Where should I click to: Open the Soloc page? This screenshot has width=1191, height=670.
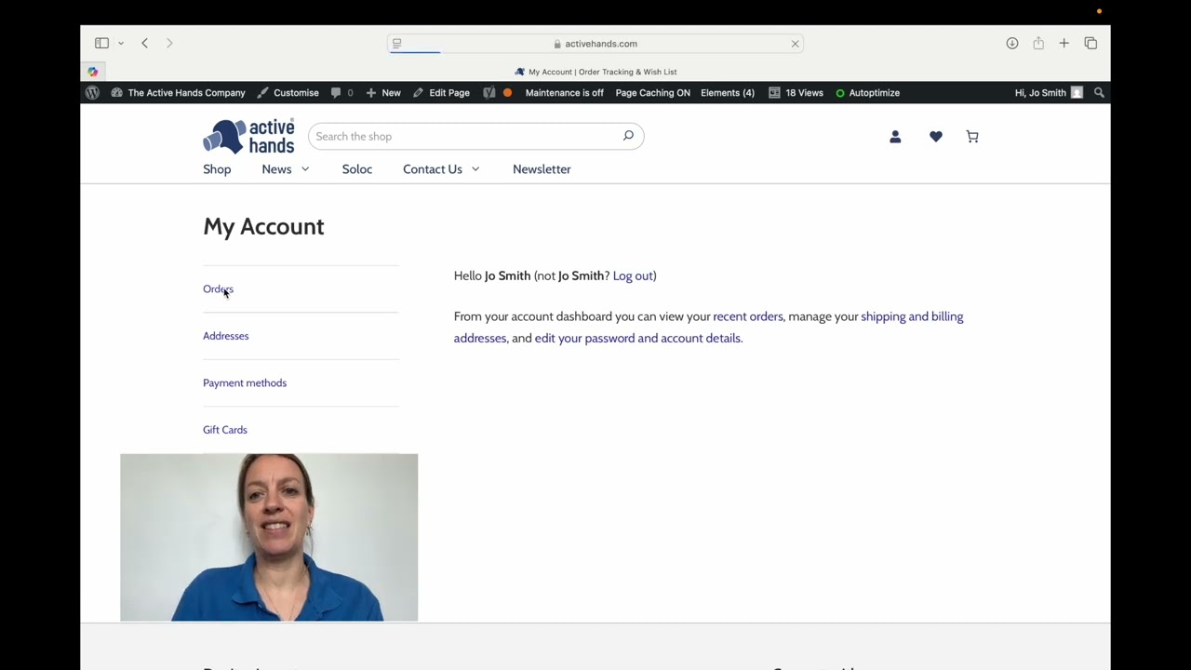pos(357,169)
